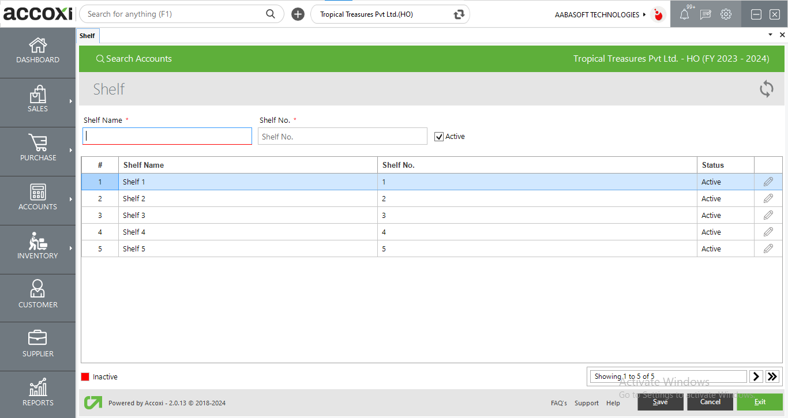Switch to the Shelf tab
This screenshot has height=418, width=788.
point(88,36)
